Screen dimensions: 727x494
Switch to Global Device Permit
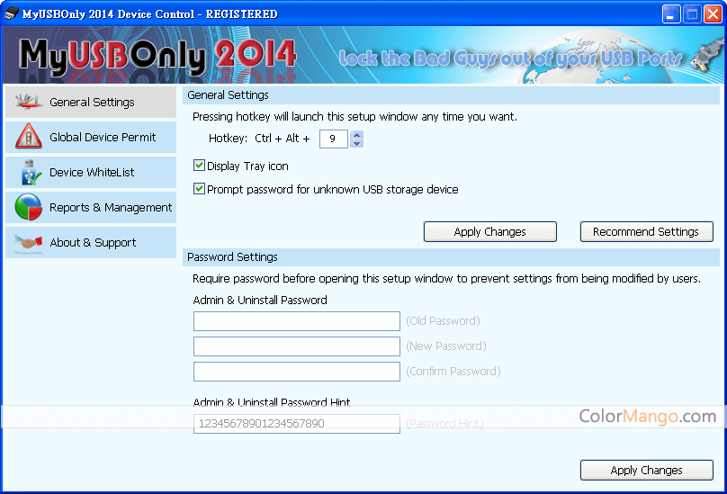click(91, 138)
